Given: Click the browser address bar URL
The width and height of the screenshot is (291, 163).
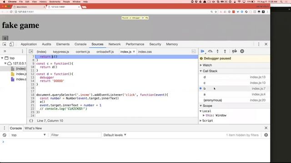Looking at the screenshot, I should [x=26, y=12].
